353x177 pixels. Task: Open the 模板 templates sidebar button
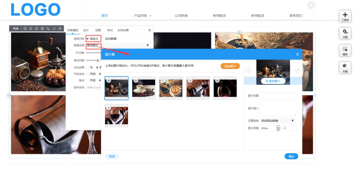pos(345,51)
